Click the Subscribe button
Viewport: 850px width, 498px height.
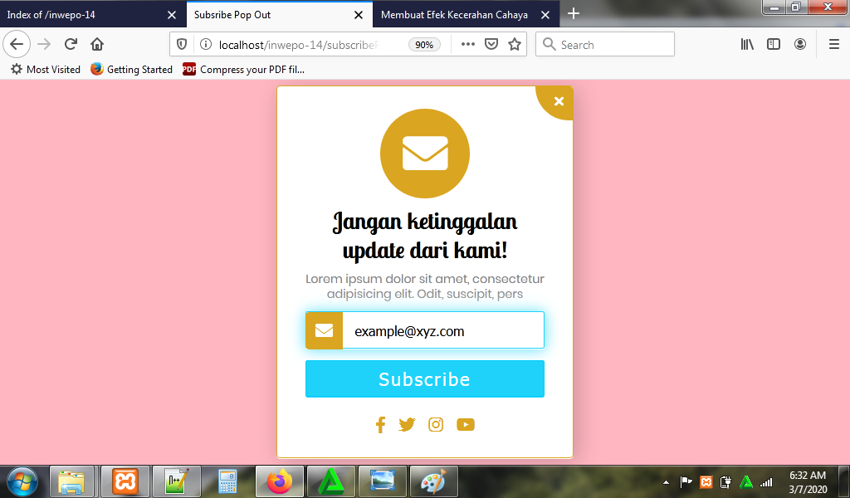pyautogui.click(x=424, y=379)
